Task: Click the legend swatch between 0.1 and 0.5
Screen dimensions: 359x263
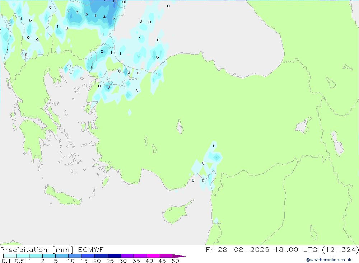Action: click(10, 256)
